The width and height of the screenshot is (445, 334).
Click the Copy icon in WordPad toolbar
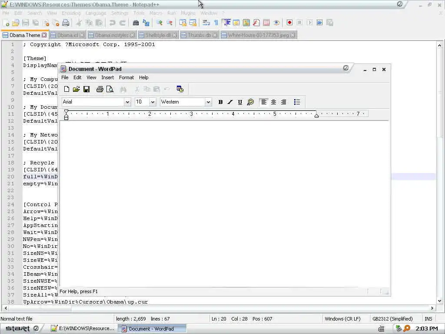tap(147, 89)
